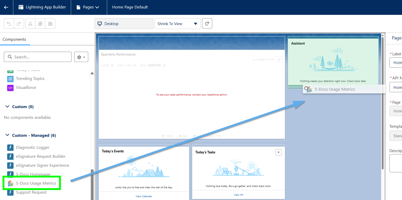Click the undo icon
402x200 pixels.
(x=9, y=24)
